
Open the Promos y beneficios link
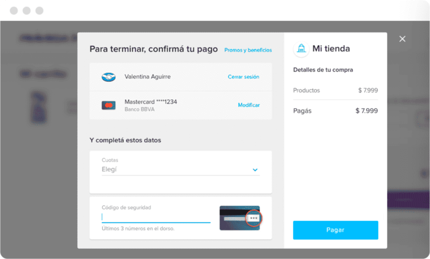pos(248,50)
